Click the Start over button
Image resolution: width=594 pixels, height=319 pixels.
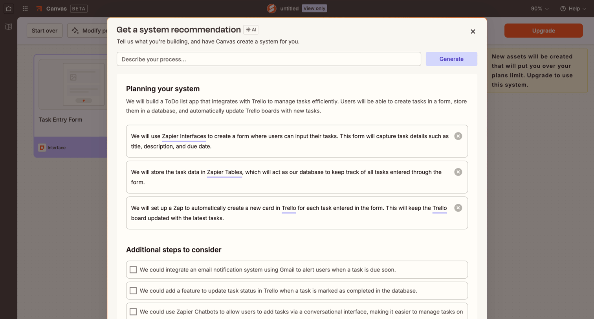click(x=44, y=31)
